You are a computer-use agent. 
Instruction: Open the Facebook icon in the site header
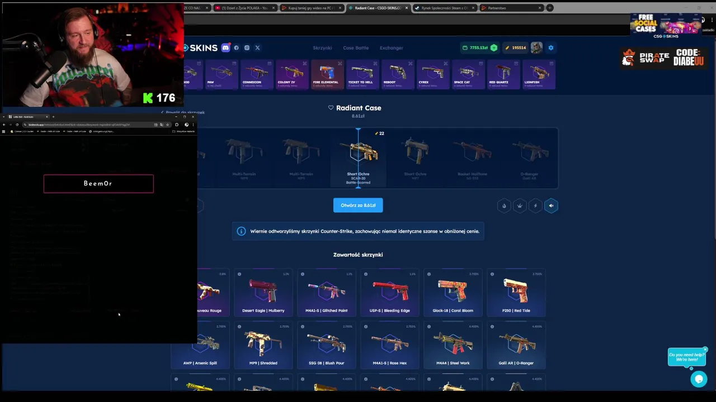[236, 48]
